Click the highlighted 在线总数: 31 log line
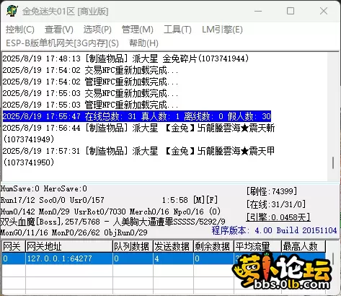 137,116
